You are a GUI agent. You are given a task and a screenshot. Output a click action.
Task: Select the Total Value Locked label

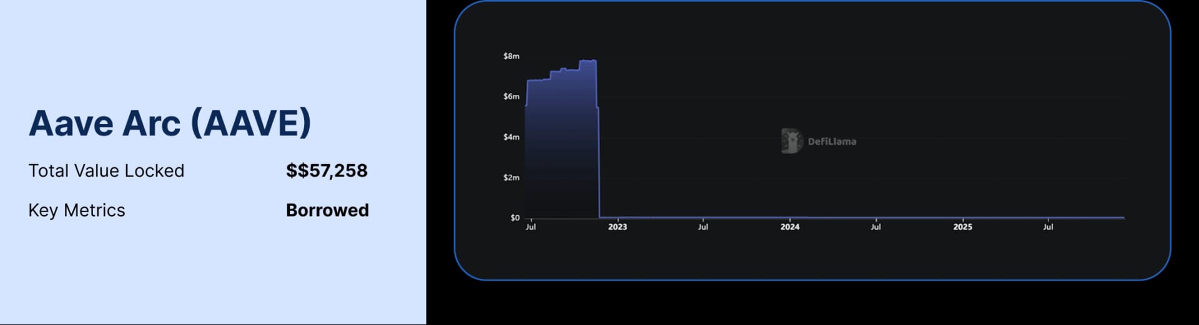pos(106,171)
